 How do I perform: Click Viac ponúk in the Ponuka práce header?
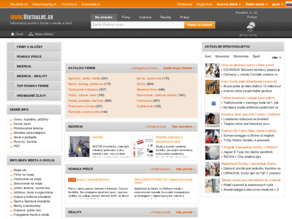click(185, 169)
